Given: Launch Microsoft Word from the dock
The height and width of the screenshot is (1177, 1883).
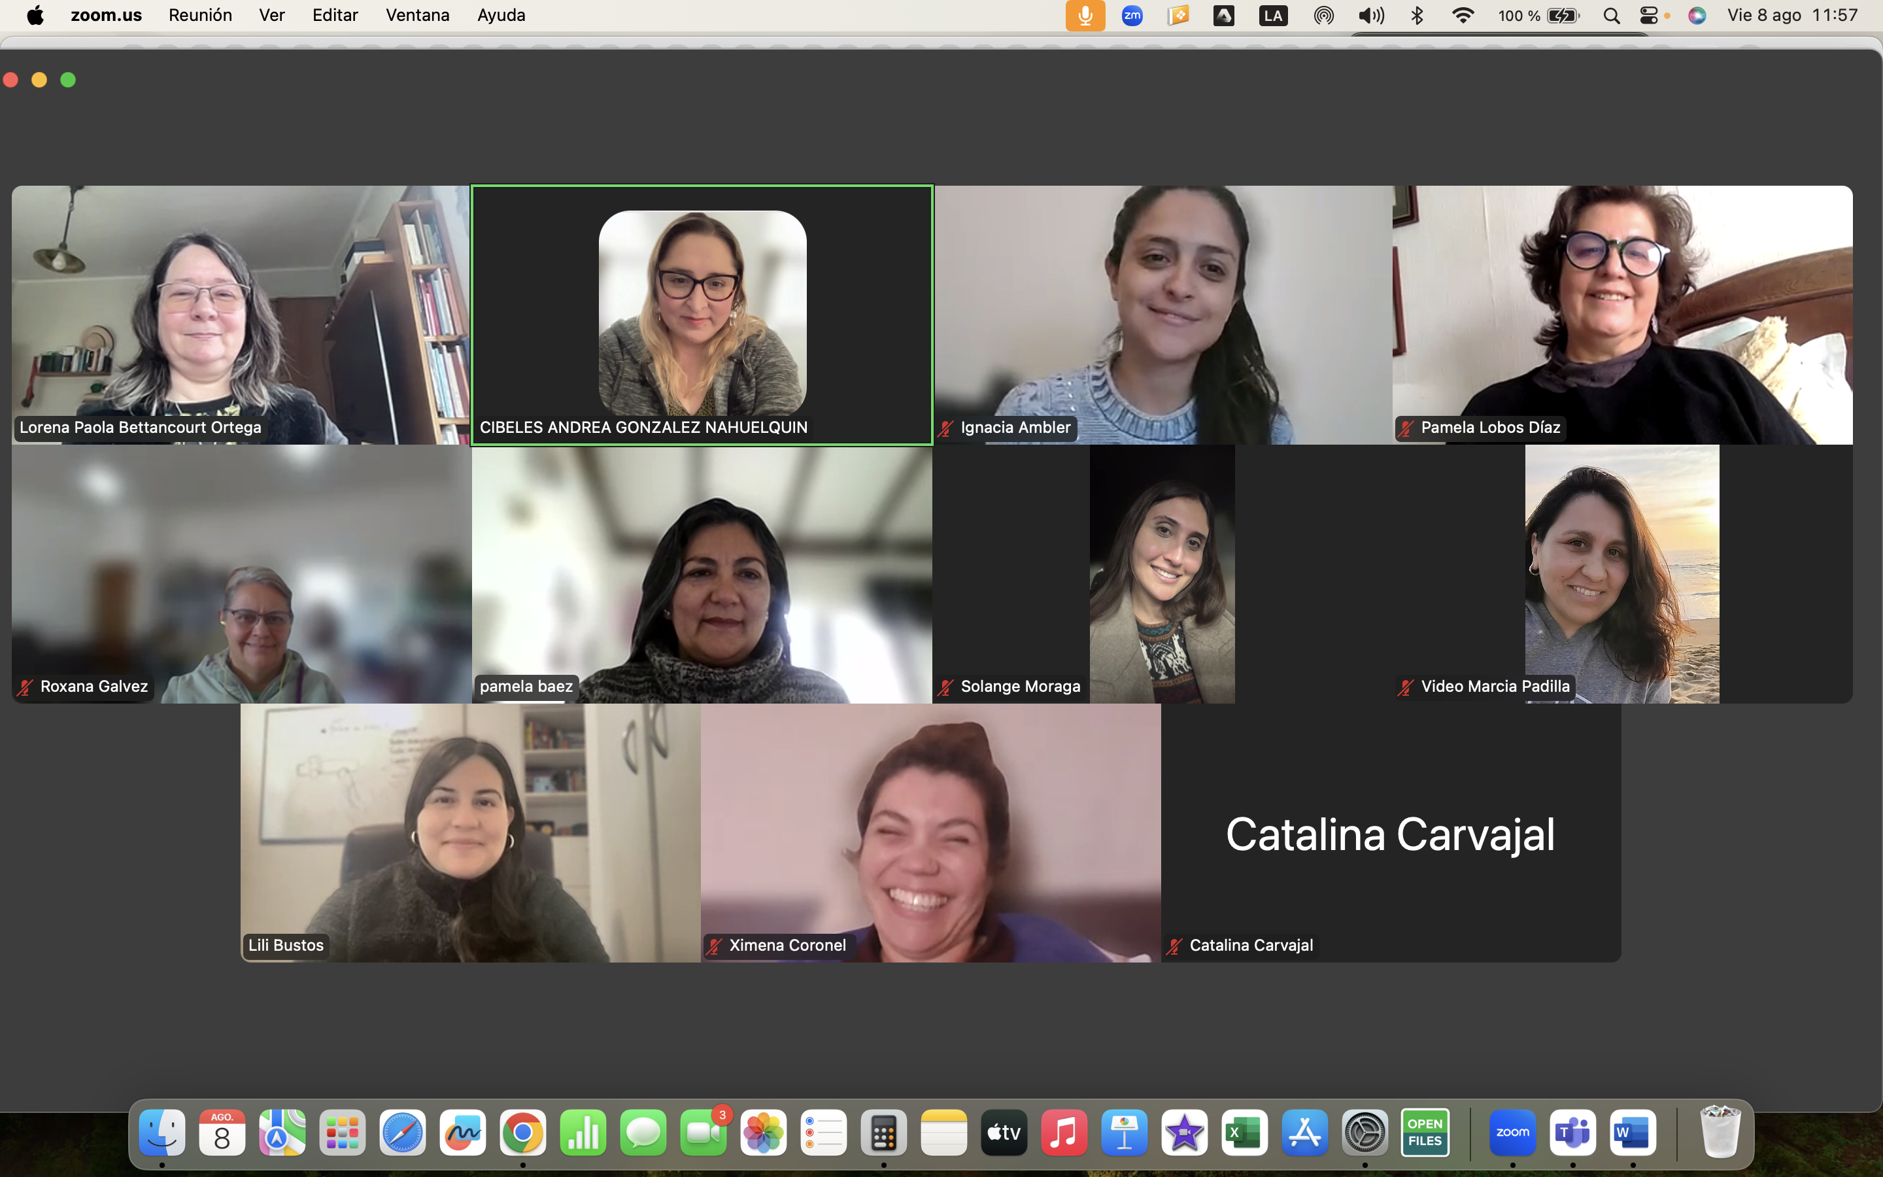Looking at the screenshot, I should (1633, 1133).
